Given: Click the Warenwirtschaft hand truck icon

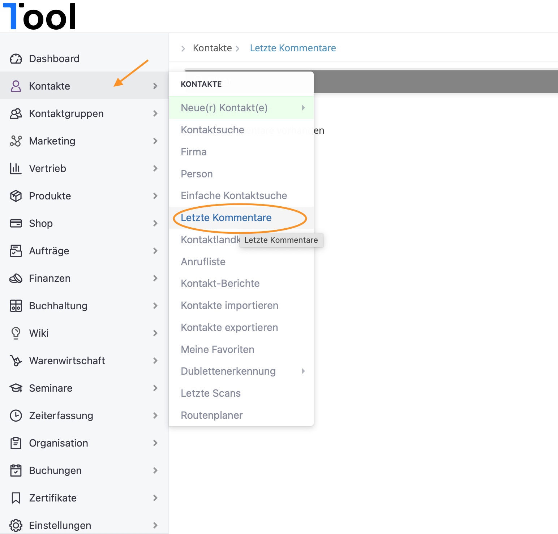Looking at the screenshot, I should [x=16, y=361].
